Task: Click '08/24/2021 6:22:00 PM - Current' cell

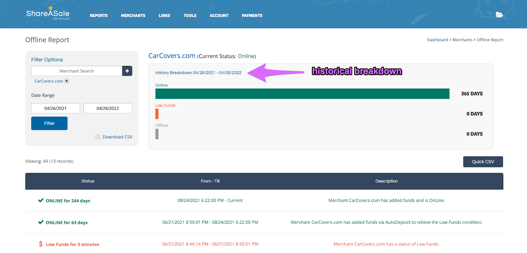Action: click(210, 200)
